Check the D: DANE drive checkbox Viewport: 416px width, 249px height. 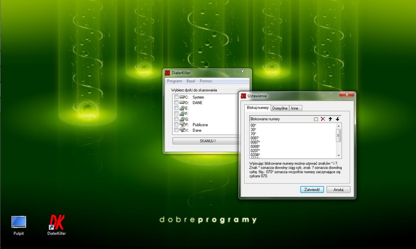point(176,102)
